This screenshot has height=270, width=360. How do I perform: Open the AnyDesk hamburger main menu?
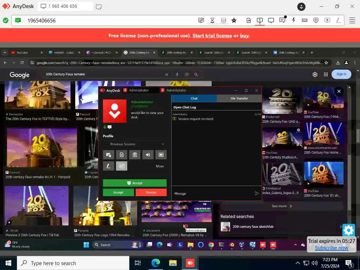[352, 20]
